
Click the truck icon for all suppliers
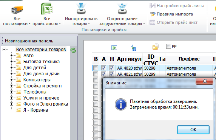click(x=17, y=9)
